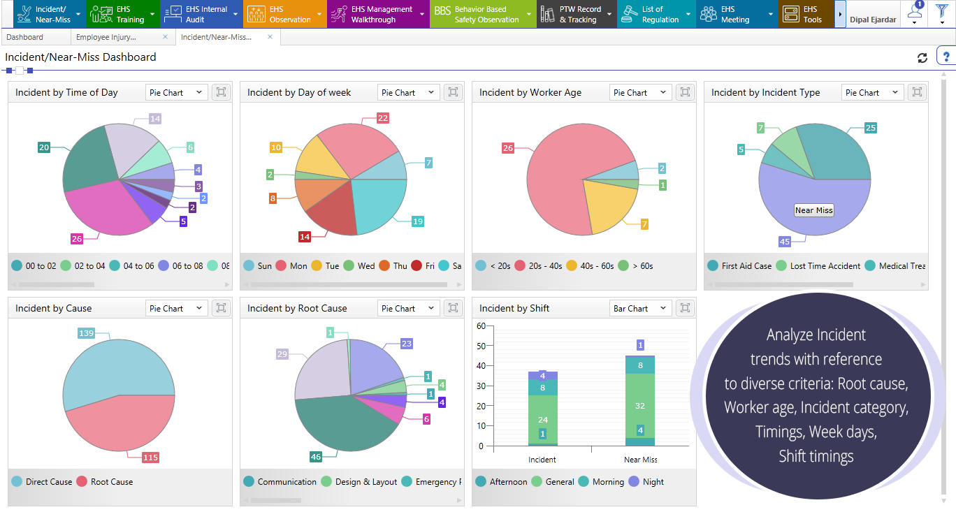The width and height of the screenshot is (956, 512).
Task: Open the Incident by Root Cause chart type dropdown
Action: [x=408, y=307]
